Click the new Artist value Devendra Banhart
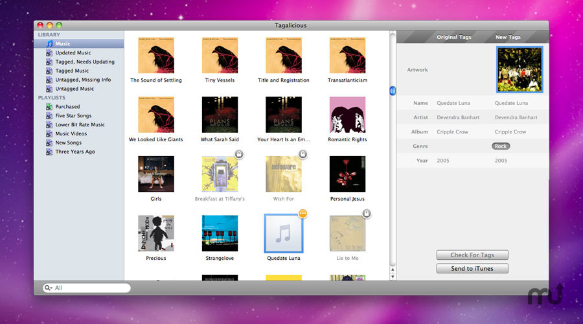 coord(516,117)
